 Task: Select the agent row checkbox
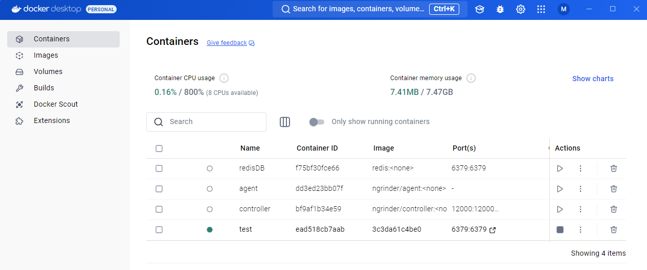(x=159, y=189)
